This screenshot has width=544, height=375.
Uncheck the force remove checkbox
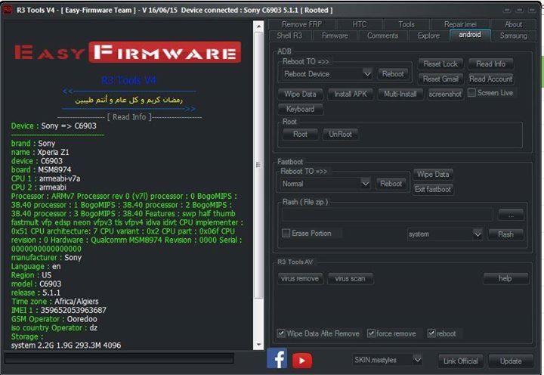(371, 333)
